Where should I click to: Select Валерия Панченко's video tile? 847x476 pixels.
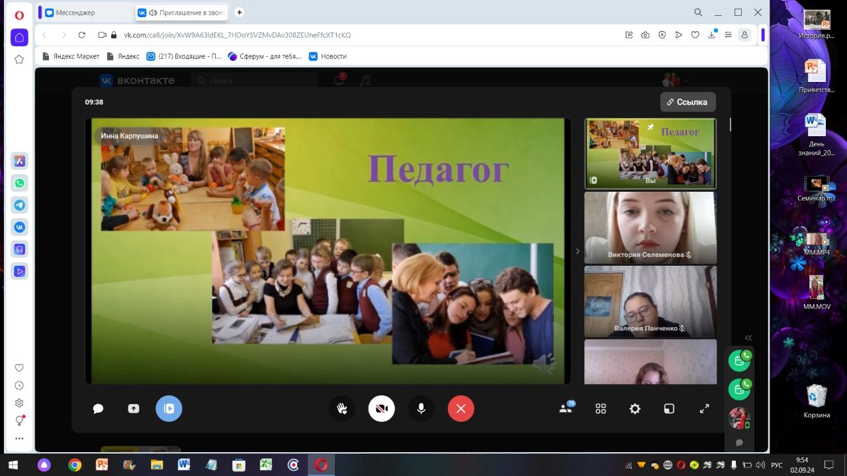tap(650, 301)
